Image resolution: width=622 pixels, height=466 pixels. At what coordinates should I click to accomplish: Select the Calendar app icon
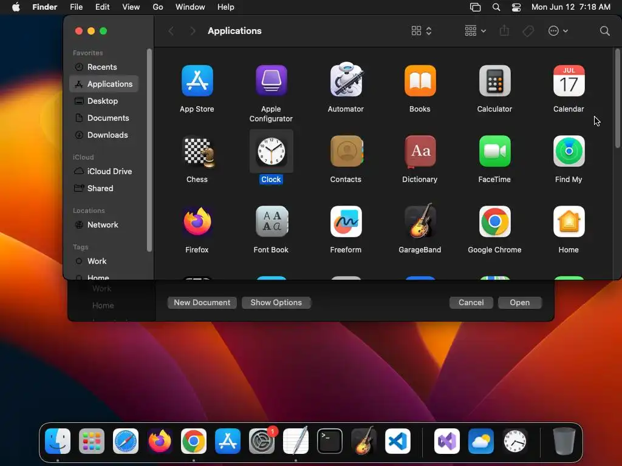(569, 81)
